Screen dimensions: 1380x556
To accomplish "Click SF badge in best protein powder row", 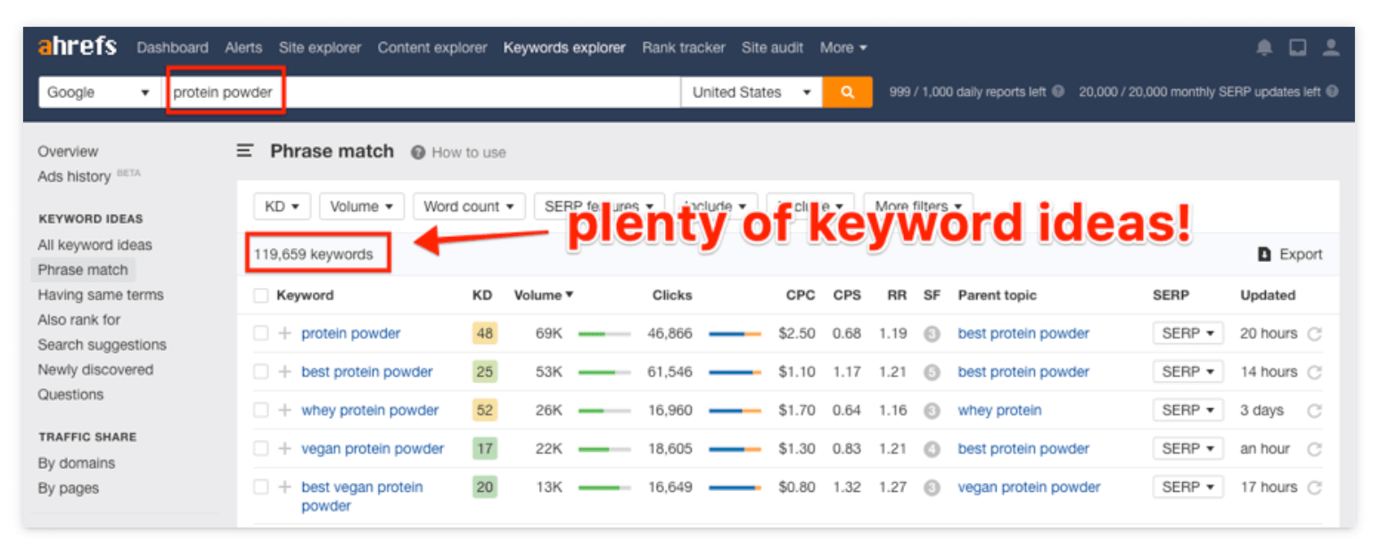I will point(932,372).
